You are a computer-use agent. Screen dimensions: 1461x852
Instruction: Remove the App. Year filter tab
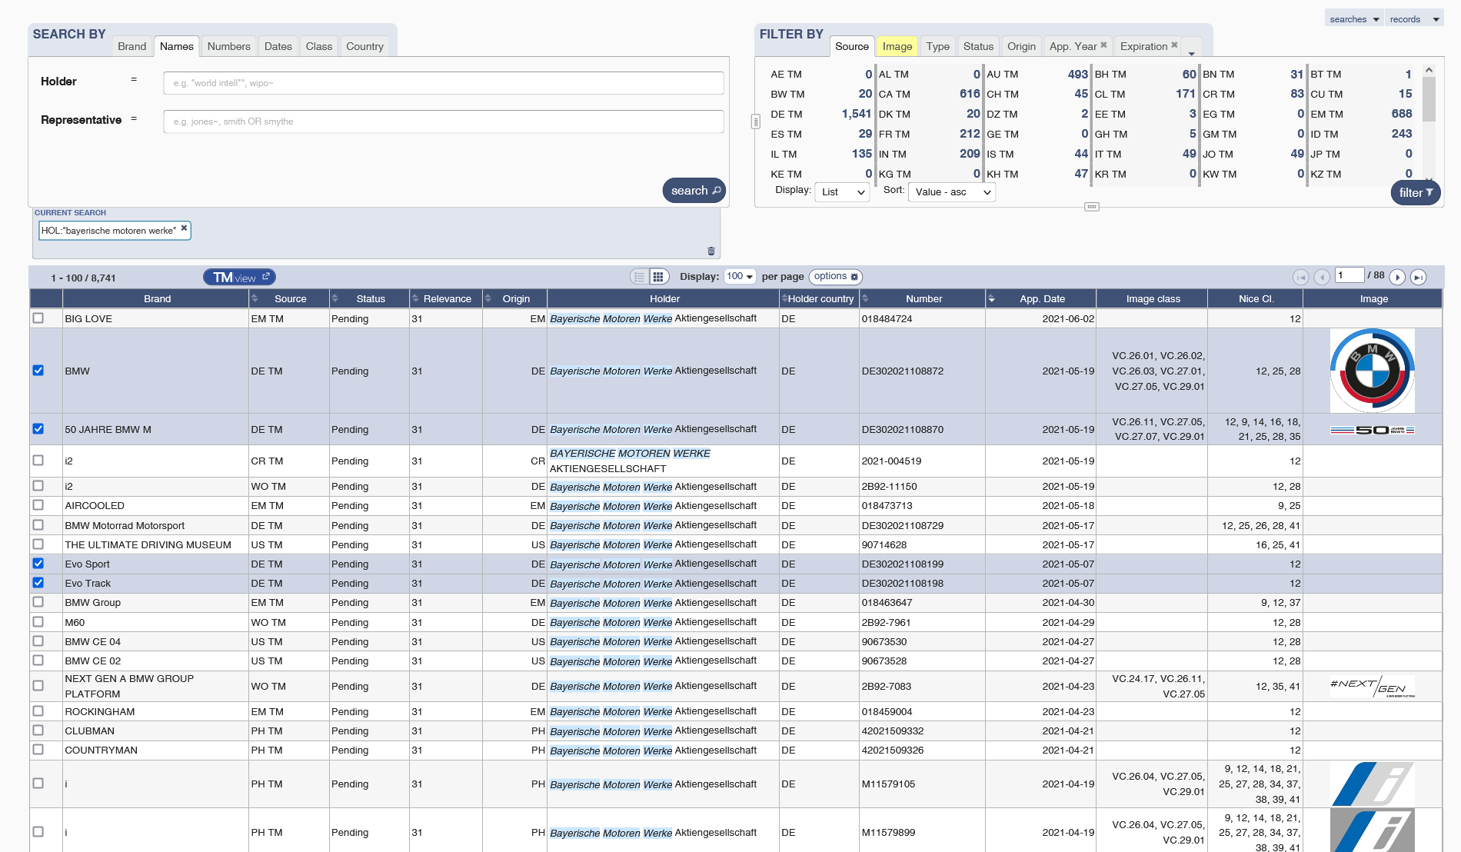tap(1103, 45)
